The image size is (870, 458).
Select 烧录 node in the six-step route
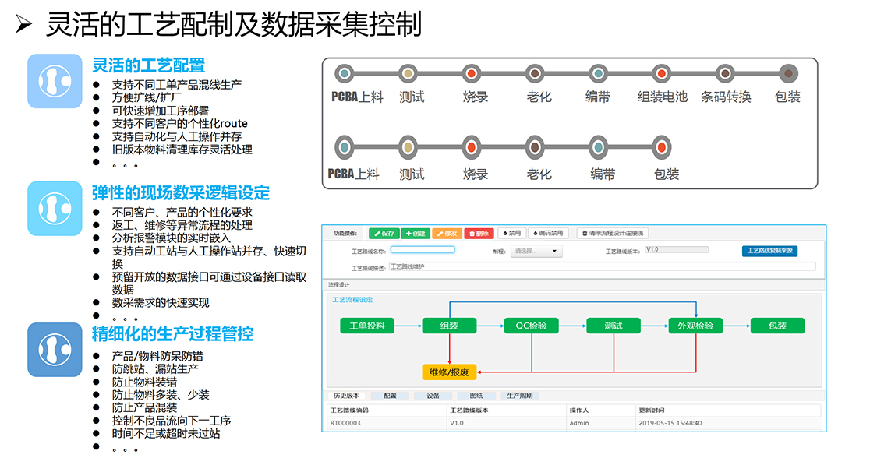click(472, 147)
